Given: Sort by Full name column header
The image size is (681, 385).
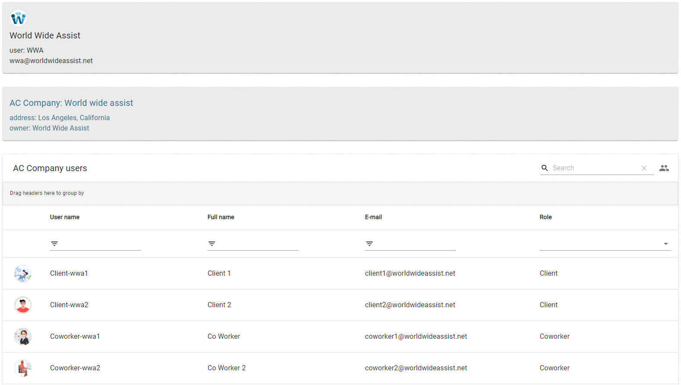Looking at the screenshot, I should click(x=221, y=217).
